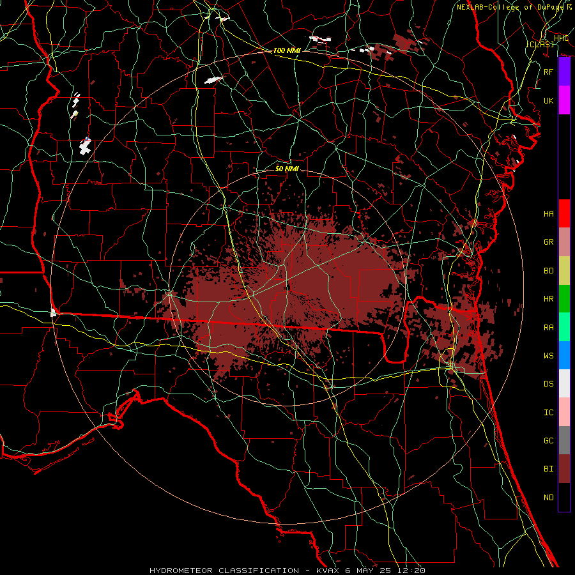Click the HR legend label
Screen dimensions: 575x575
[548, 299]
